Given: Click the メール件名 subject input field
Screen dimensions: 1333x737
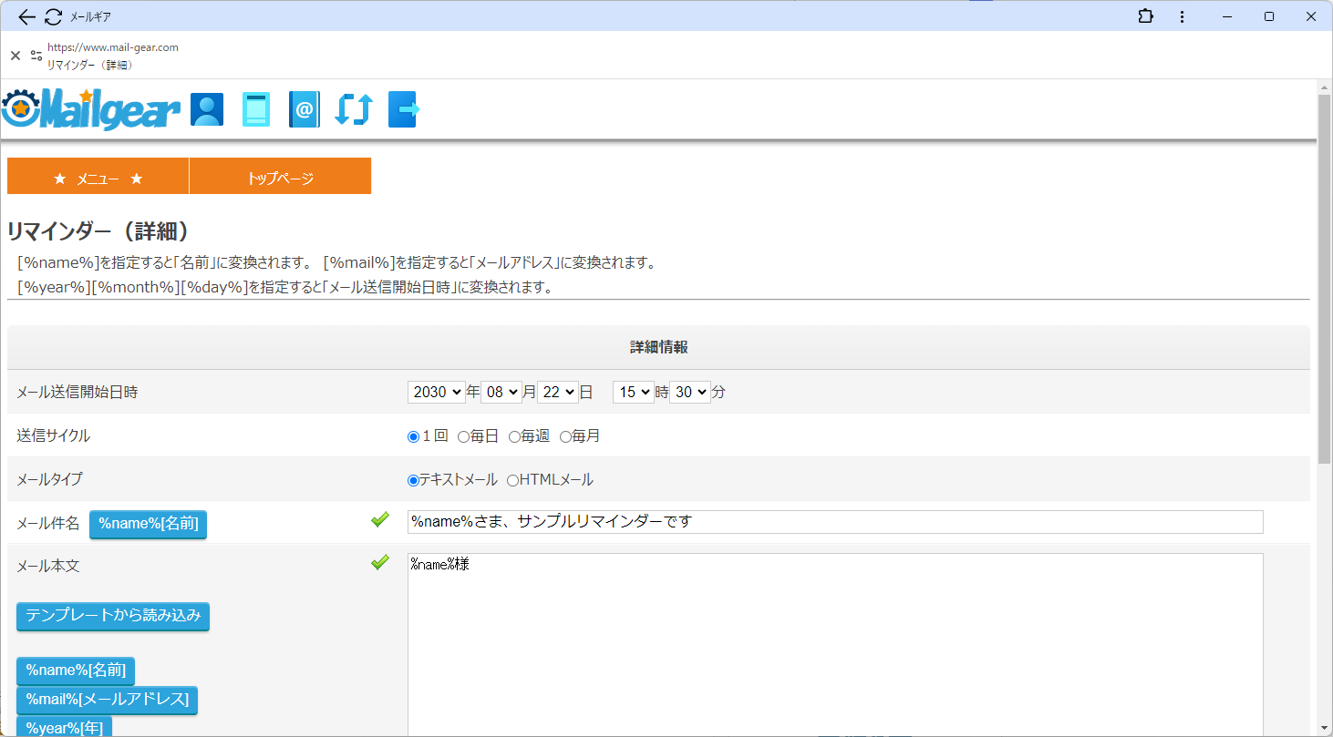Looking at the screenshot, I should [835, 522].
